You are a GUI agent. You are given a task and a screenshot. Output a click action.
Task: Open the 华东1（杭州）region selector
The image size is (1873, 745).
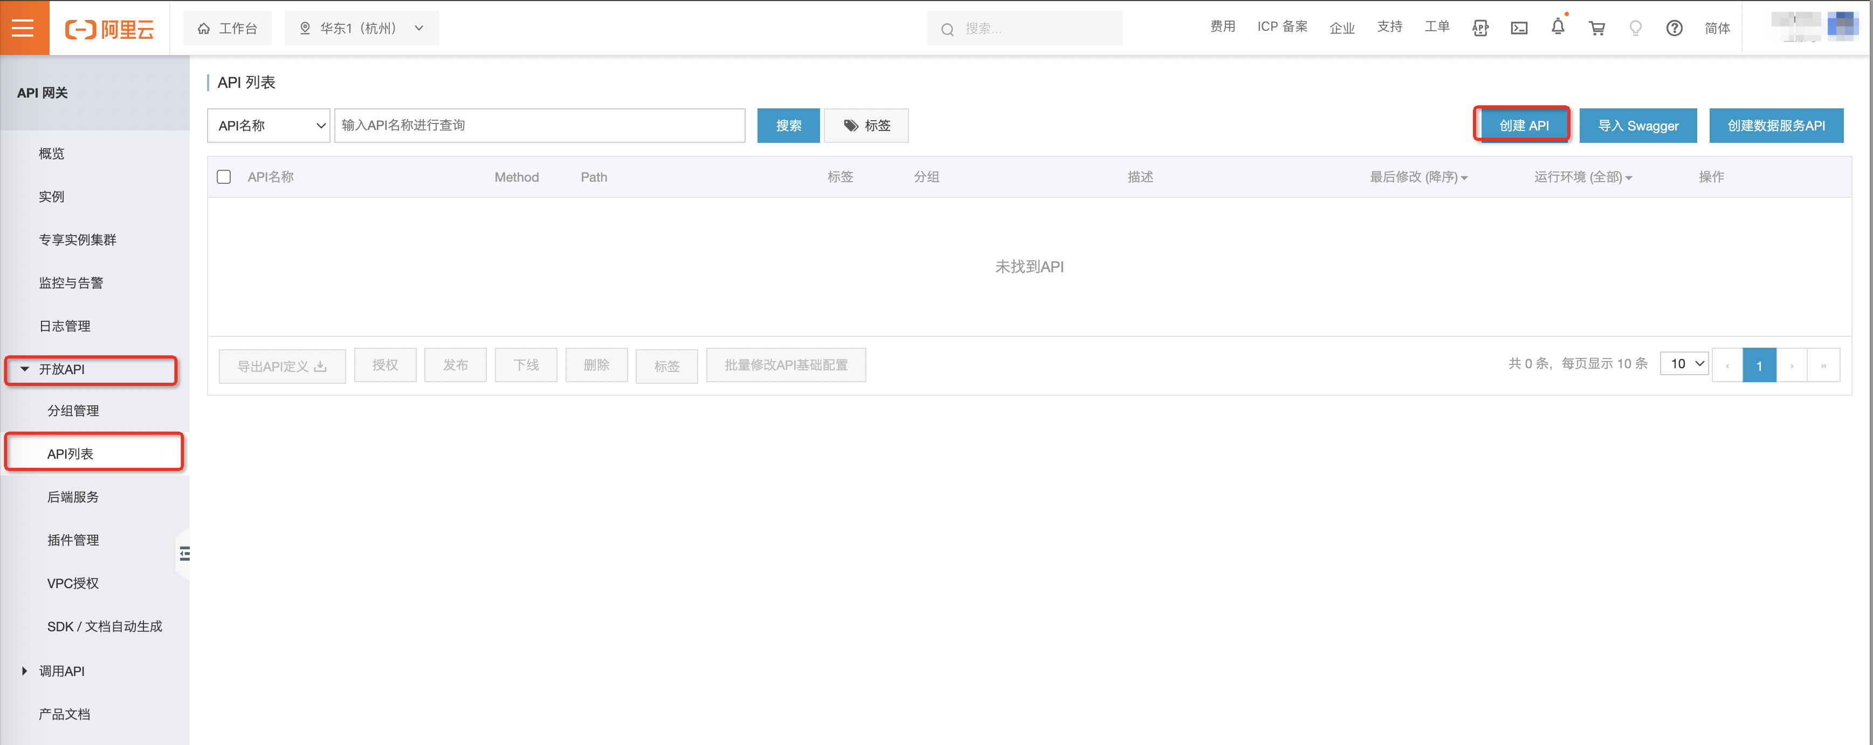pyautogui.click(x=361, y=29)
